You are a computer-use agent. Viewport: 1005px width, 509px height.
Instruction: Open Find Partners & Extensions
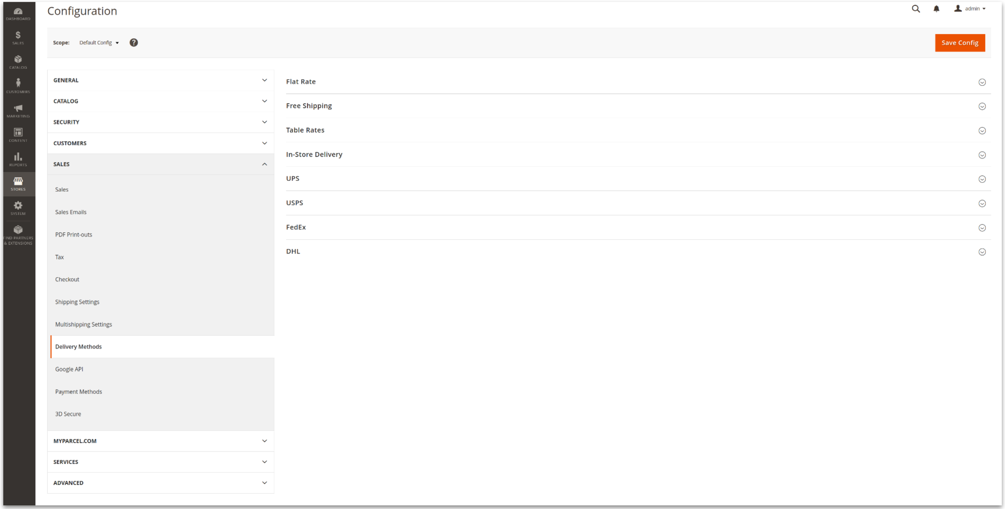coord(18,233)
